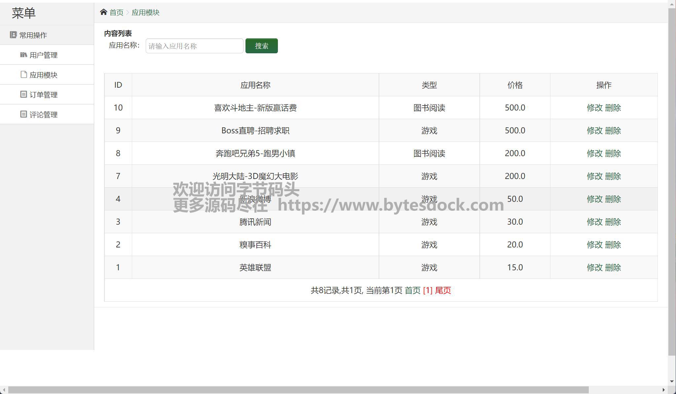This screenshot has height=394, width=676.
Task: Go to 首页 in pagination
Action: click(x=412, y=290)
